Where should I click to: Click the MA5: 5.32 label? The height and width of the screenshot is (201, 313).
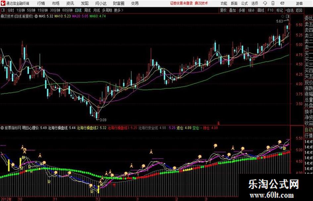[x=46, y=16]
